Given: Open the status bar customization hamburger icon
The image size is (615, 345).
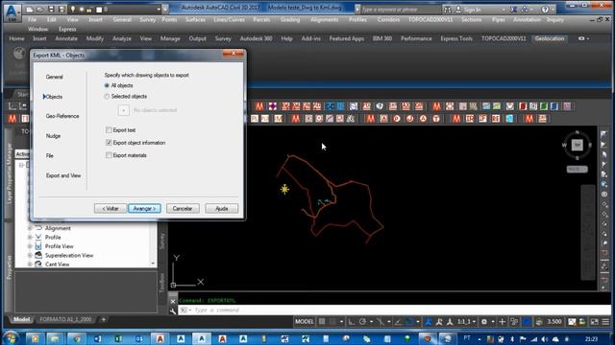Looking at the screenshot, I should (x=605, y=322).
